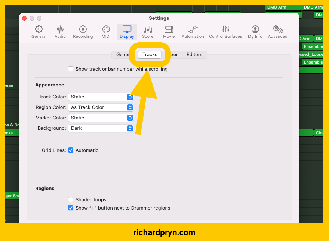Open the General settings pane
Image resolution: width=329 pixels, height=241 pixels.
point(39,32)
